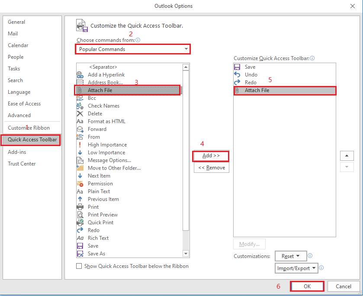Click the Message Options icon
The image size is (363, 296).
80,160
